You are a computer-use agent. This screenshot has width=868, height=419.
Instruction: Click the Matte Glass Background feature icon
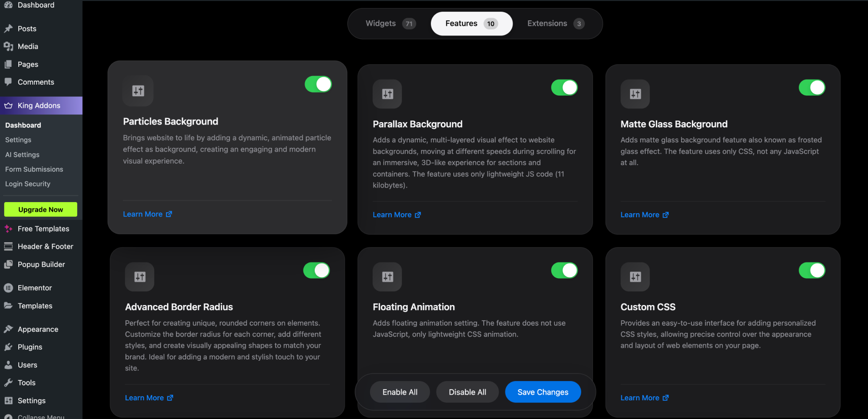pos(635,94)
